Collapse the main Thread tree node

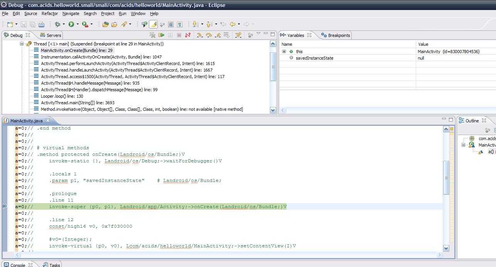click(x=22, y=44)
